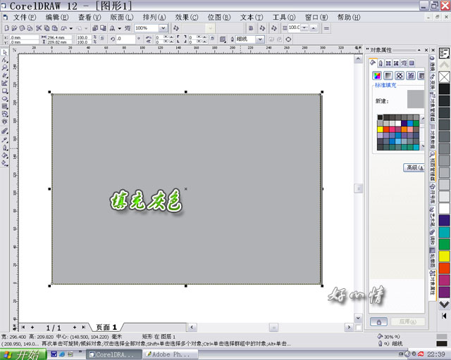The width and height of the screenshot is (451, 360).
Task: Select the Pick tool in toolbox
Action: [5, 53]
